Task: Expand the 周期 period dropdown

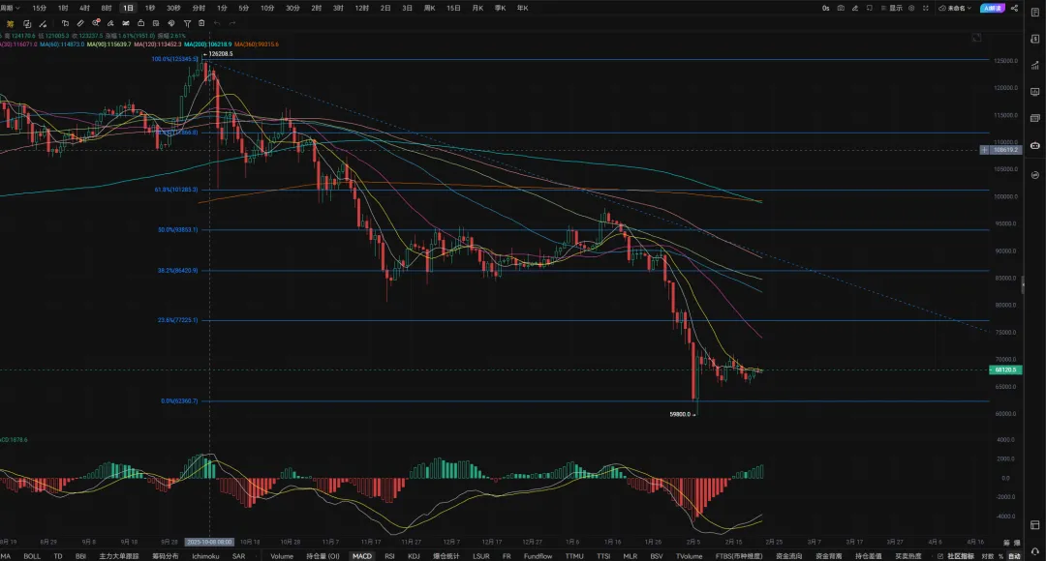Action: [x=10, y=8]
